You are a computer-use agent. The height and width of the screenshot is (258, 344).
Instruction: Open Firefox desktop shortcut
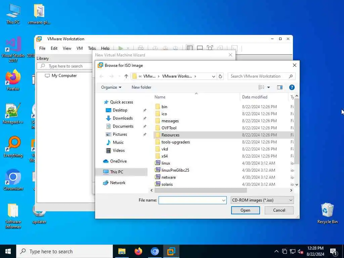tap(13, 80)
